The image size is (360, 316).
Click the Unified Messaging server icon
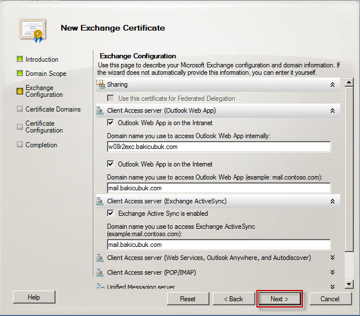point(100,286)
